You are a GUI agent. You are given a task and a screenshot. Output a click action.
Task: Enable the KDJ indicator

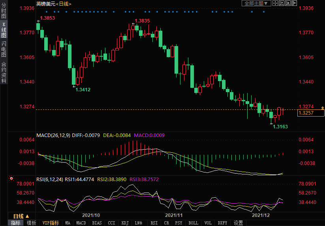[125, 223]
